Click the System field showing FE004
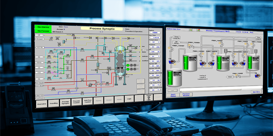This screenshot has width=273, height=136. pos(155,33)
